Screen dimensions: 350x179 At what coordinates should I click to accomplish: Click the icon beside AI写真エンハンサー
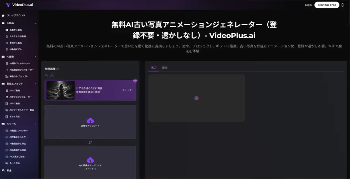[x=7, y=137]
